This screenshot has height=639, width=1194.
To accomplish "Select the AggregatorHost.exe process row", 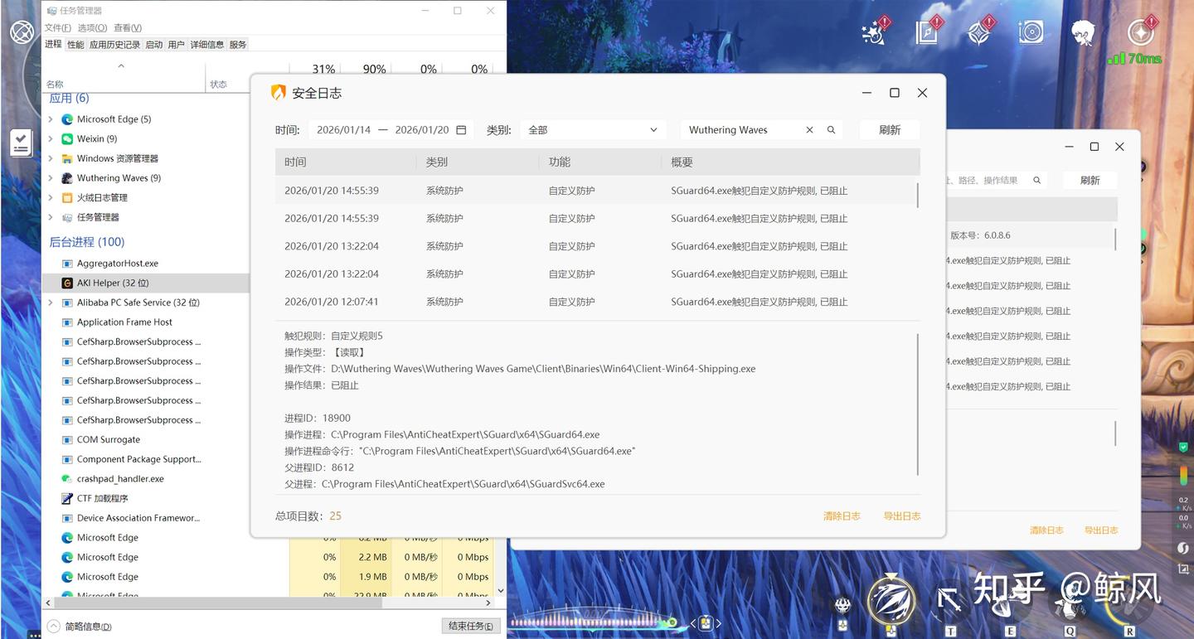I will pyautogui.click(x=146, y=264).
